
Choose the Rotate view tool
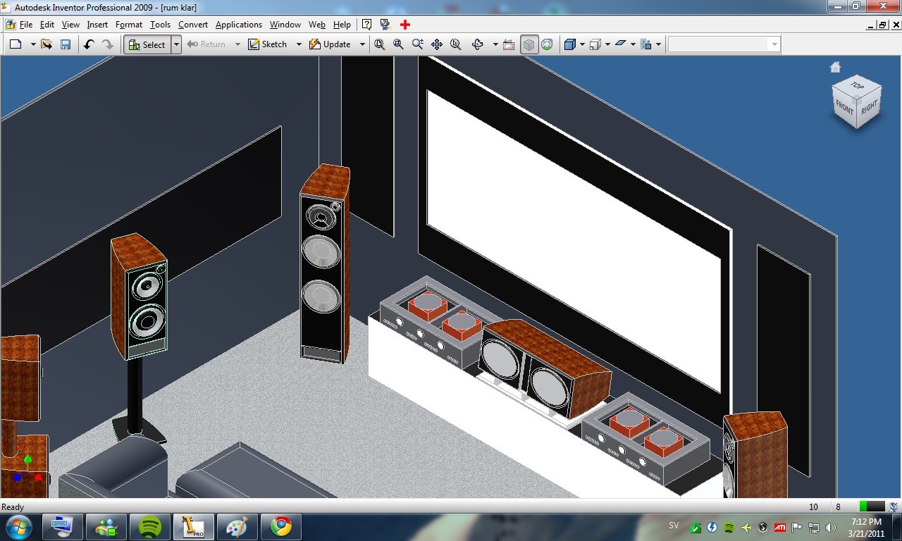[478, 44]
